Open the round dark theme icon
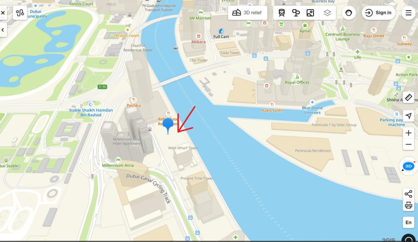Screen dimensions: 418x242 349,13
